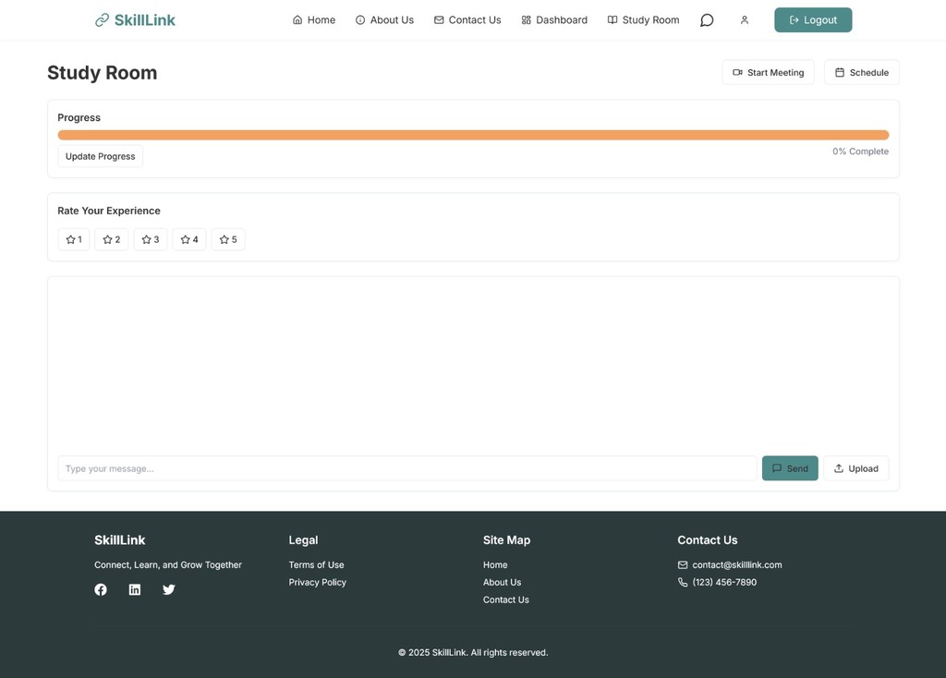Rate your experience 4 stars
The height and width of the screenshot is (678, 946).
pyautogui.click(x=189, y=239)
